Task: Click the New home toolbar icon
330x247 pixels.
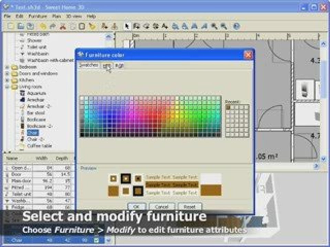Action: click(x=11, y=26)
